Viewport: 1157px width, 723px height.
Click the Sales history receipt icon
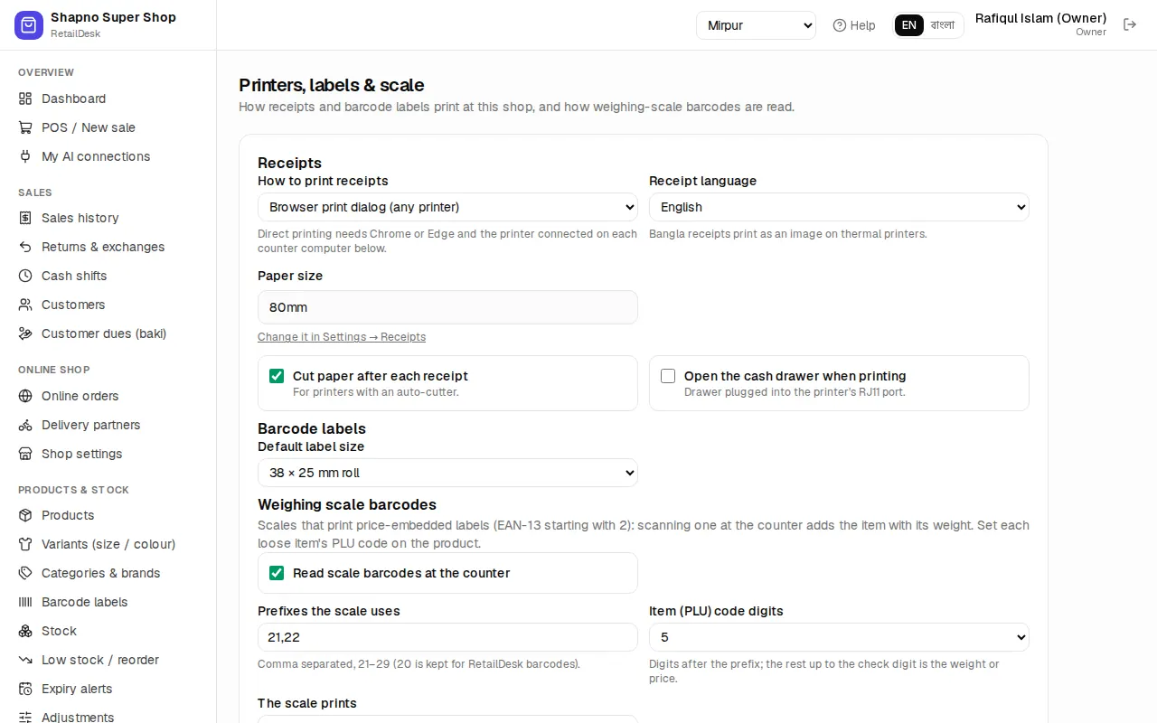25,218
